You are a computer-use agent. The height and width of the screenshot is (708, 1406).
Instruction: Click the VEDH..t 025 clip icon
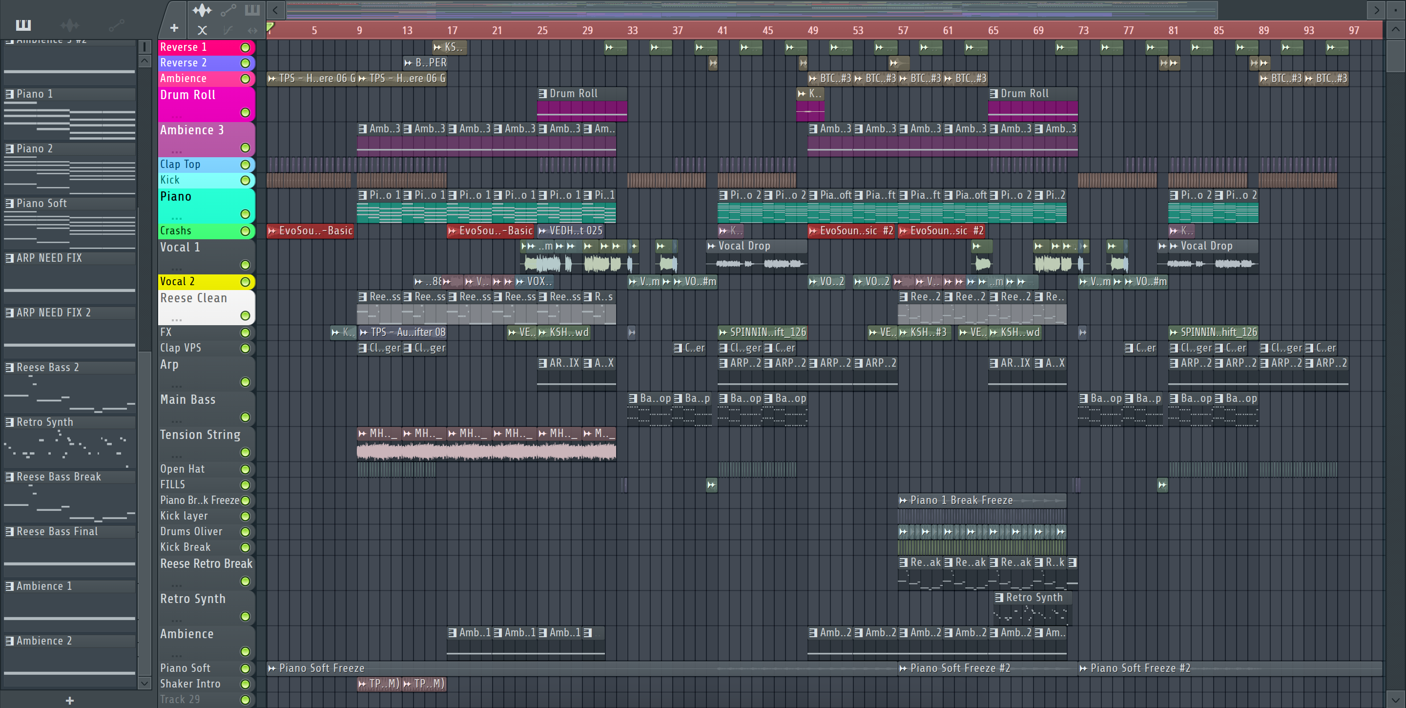[x=542, y=231]
